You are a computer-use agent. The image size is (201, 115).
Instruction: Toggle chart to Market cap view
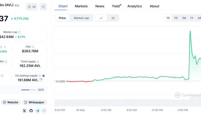[81, 18]
